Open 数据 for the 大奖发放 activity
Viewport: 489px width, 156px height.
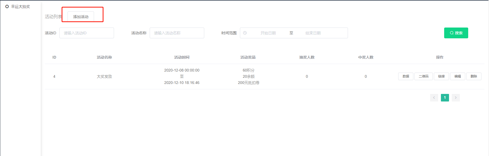(x=406, y=76)
